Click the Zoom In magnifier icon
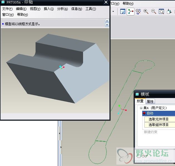The width and height of the screenshot is (175, 166). (x=146, y=11)
